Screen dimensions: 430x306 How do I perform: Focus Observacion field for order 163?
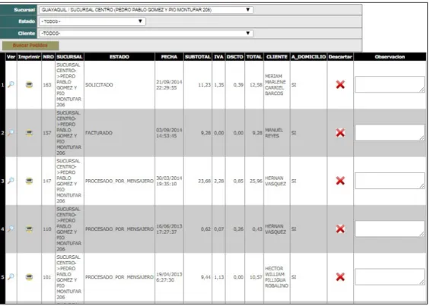(390, 84)
